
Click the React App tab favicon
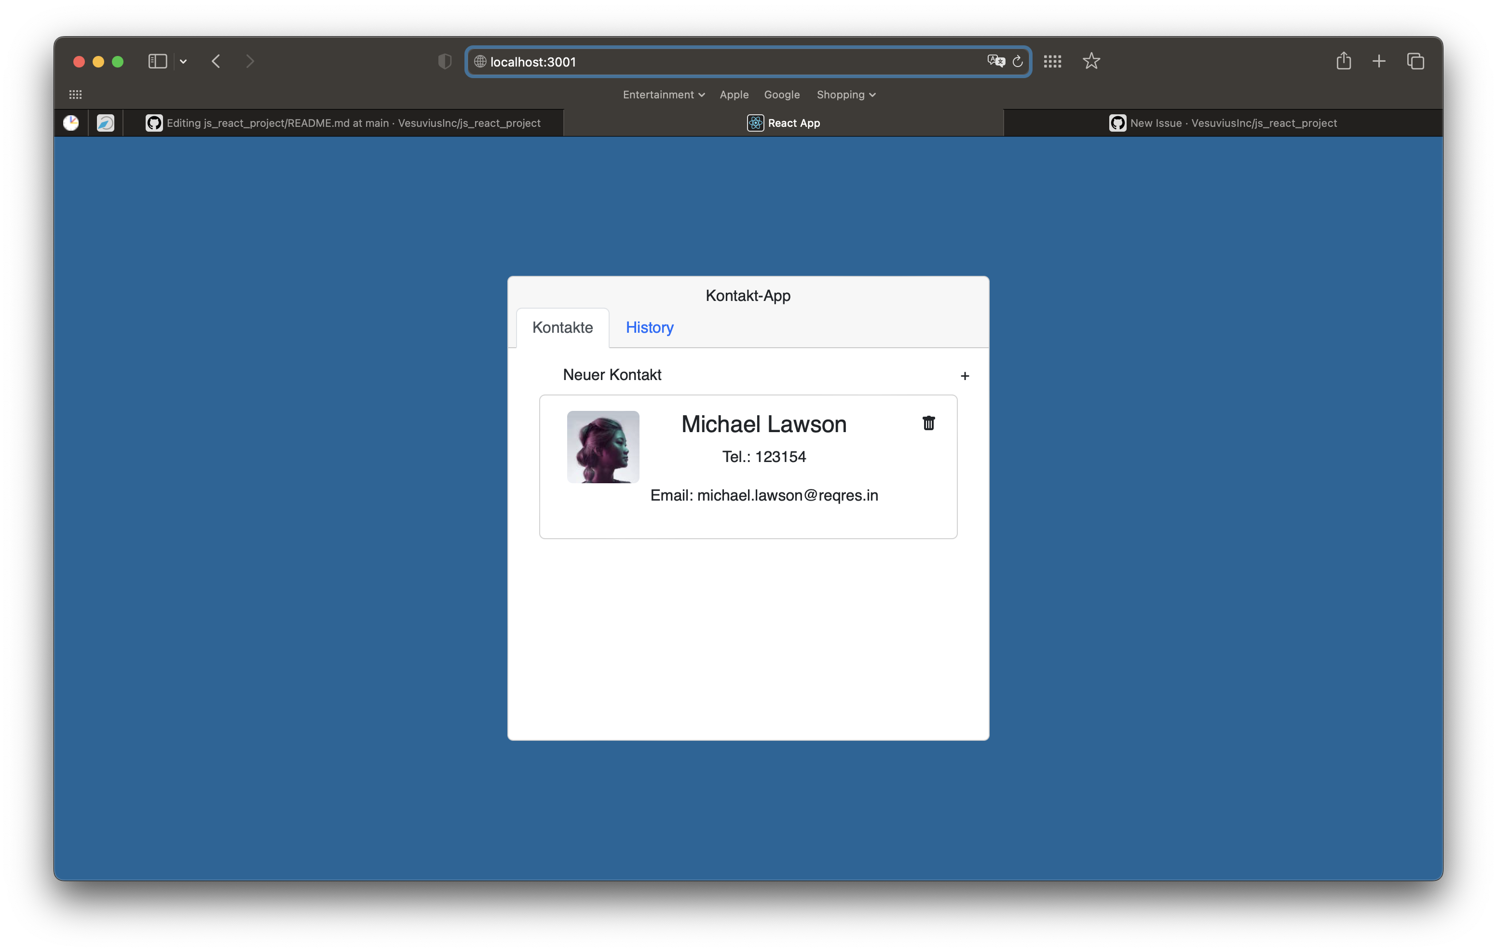click(755, 122)
